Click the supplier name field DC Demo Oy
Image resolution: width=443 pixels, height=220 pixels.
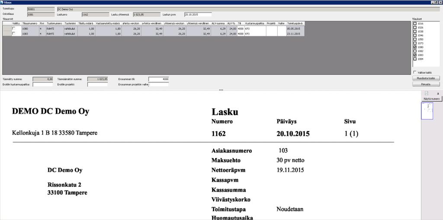click(x=248, y=9)
